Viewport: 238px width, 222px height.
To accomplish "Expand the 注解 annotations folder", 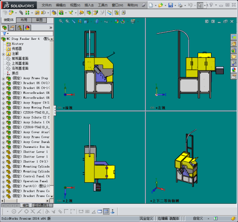I will click(x=3, y=54).
